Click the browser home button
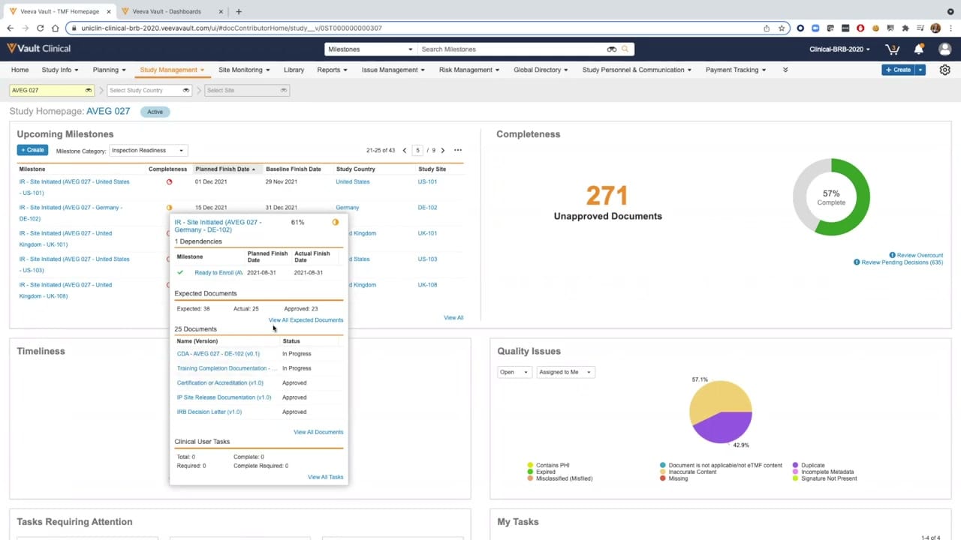961x540 pixels. [x=55, y=28]
